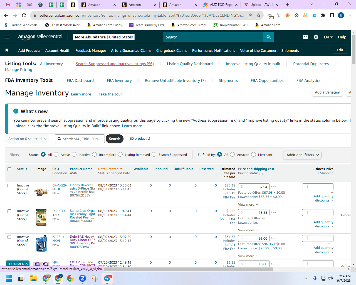Click the Libbey casserole product thumbnail
Viewport: 356px width, 285px height.
coord(41,191)
